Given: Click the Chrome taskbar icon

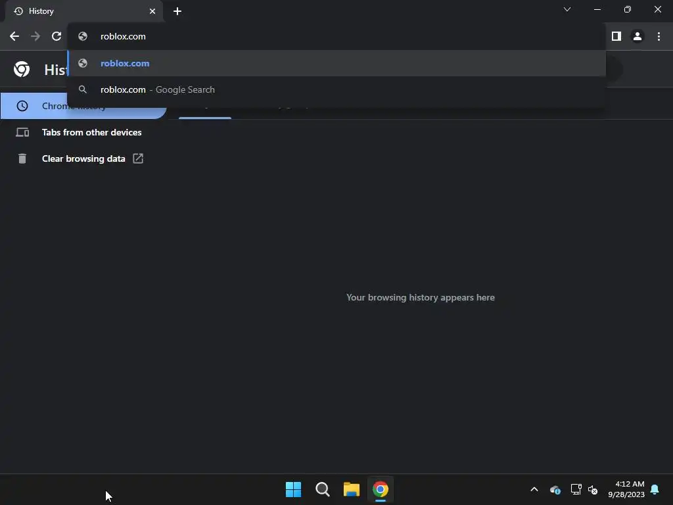Looking at the screenshot, I should tap(381, 489).
